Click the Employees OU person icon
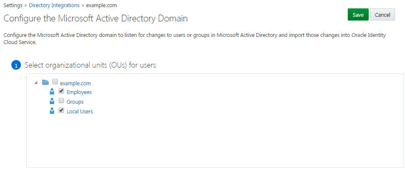406x170 pixels. 52,92
